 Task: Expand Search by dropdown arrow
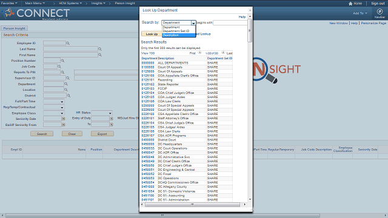coord(193,23)
